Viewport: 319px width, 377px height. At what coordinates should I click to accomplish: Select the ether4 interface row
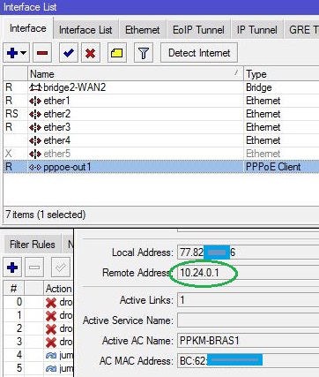point(161,140)
